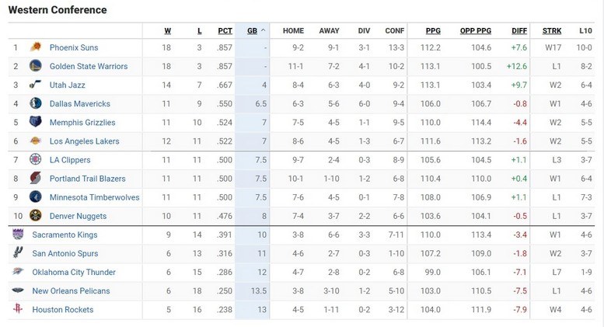The image size is (604, 327).
Task: Click the Sacramento Kings logo
Action: [x=18, y=235]
